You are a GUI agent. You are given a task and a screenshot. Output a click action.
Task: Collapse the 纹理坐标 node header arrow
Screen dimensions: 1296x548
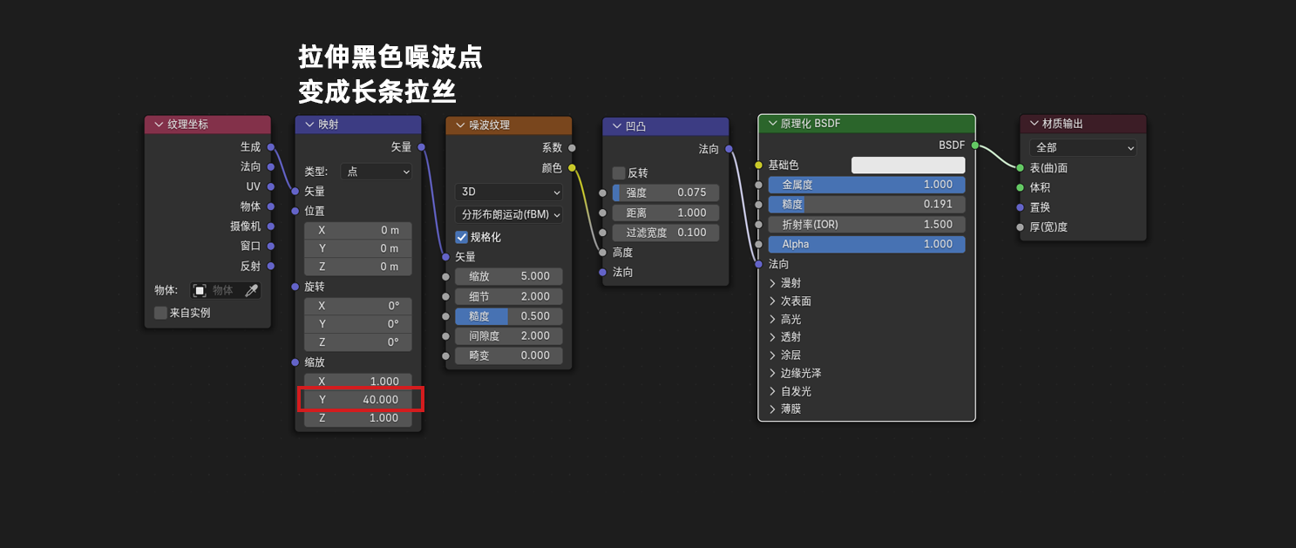(x=159, y=125)
